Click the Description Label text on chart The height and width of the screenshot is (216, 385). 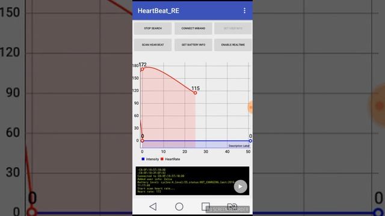[x=239, y=146]
